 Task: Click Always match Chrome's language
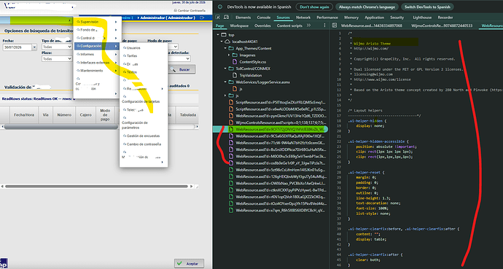point(367,7)
